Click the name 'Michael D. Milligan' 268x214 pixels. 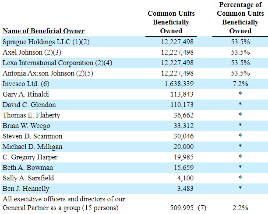pyautogui.click(x=32, y=147)
